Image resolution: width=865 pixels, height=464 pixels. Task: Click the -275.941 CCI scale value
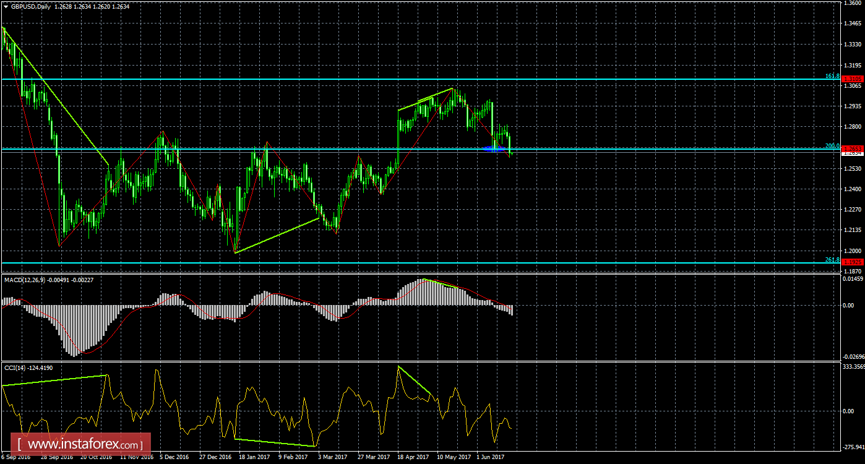(853, 446)
